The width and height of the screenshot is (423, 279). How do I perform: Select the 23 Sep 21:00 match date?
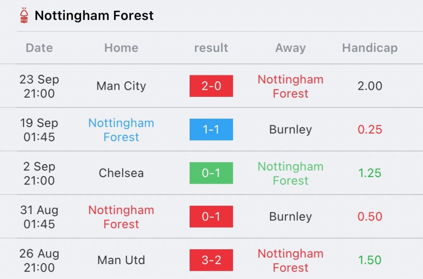39,86
